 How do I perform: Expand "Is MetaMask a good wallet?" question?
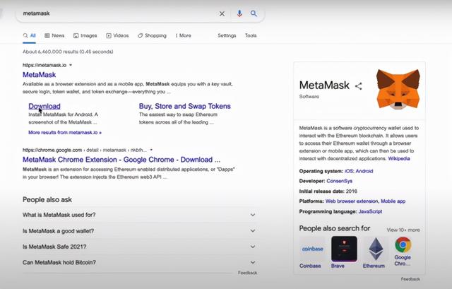tap(253, 231)
